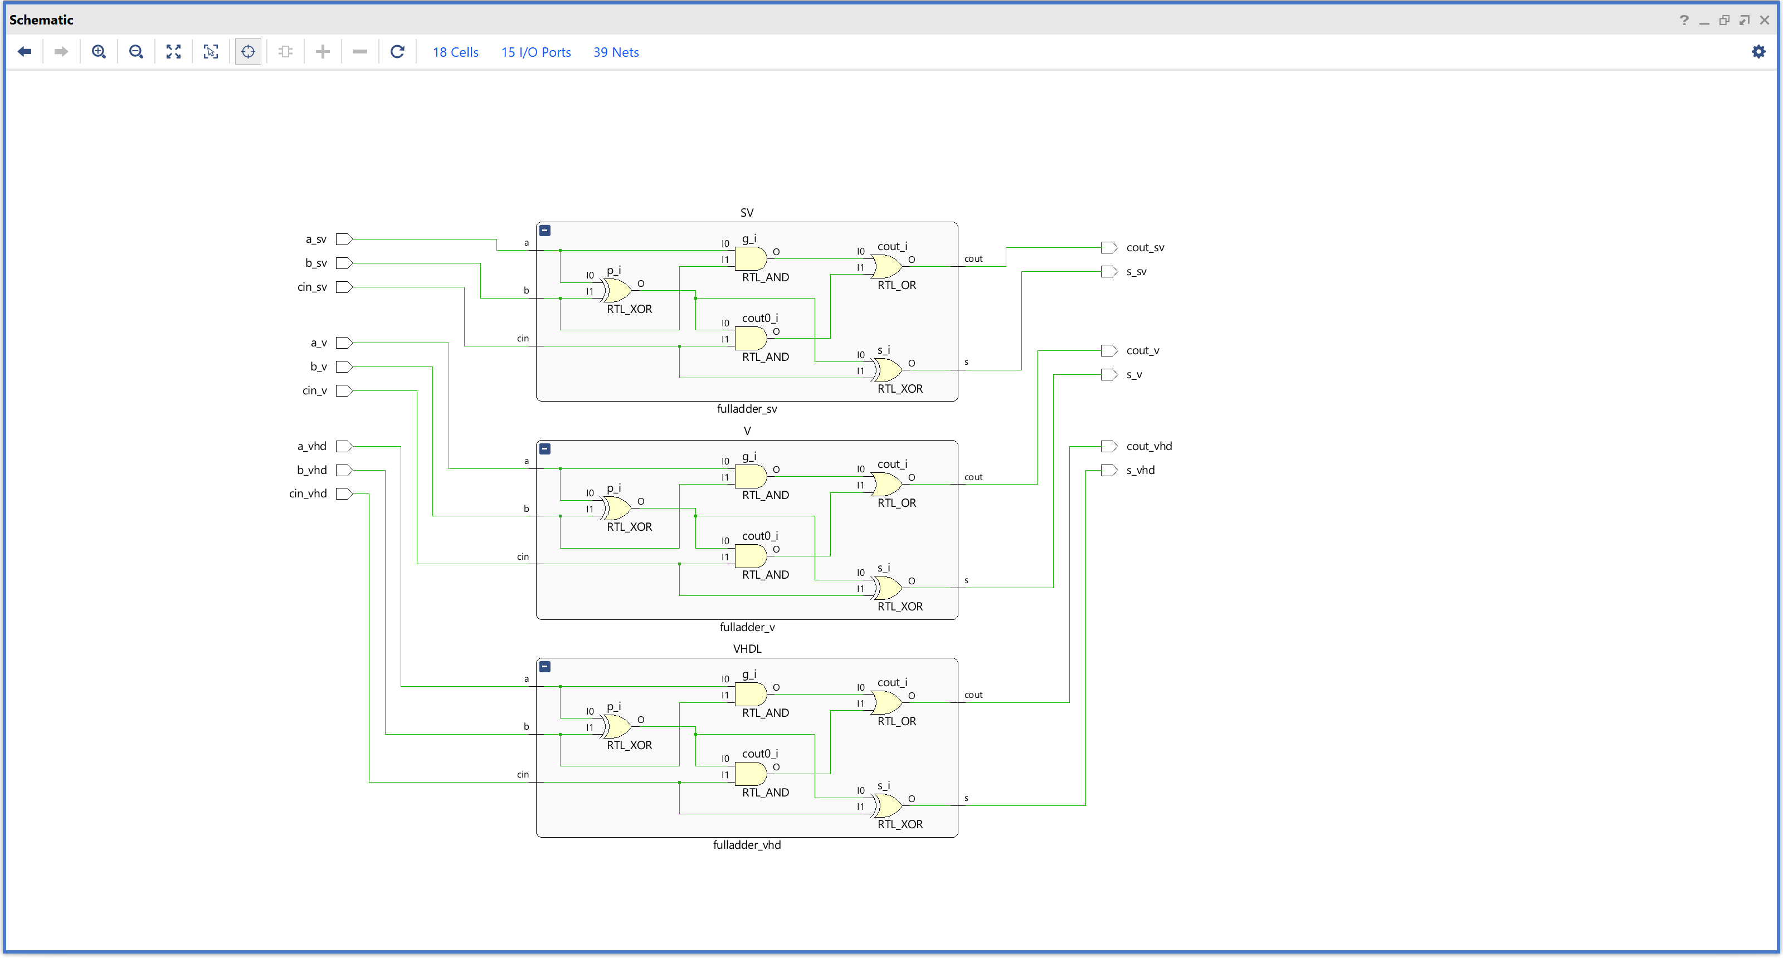Click the Zoom In magnifier icon
This screenshot has width=1783, height=958.
99,52
